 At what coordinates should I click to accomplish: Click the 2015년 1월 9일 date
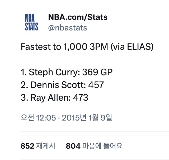pos(87,118)
